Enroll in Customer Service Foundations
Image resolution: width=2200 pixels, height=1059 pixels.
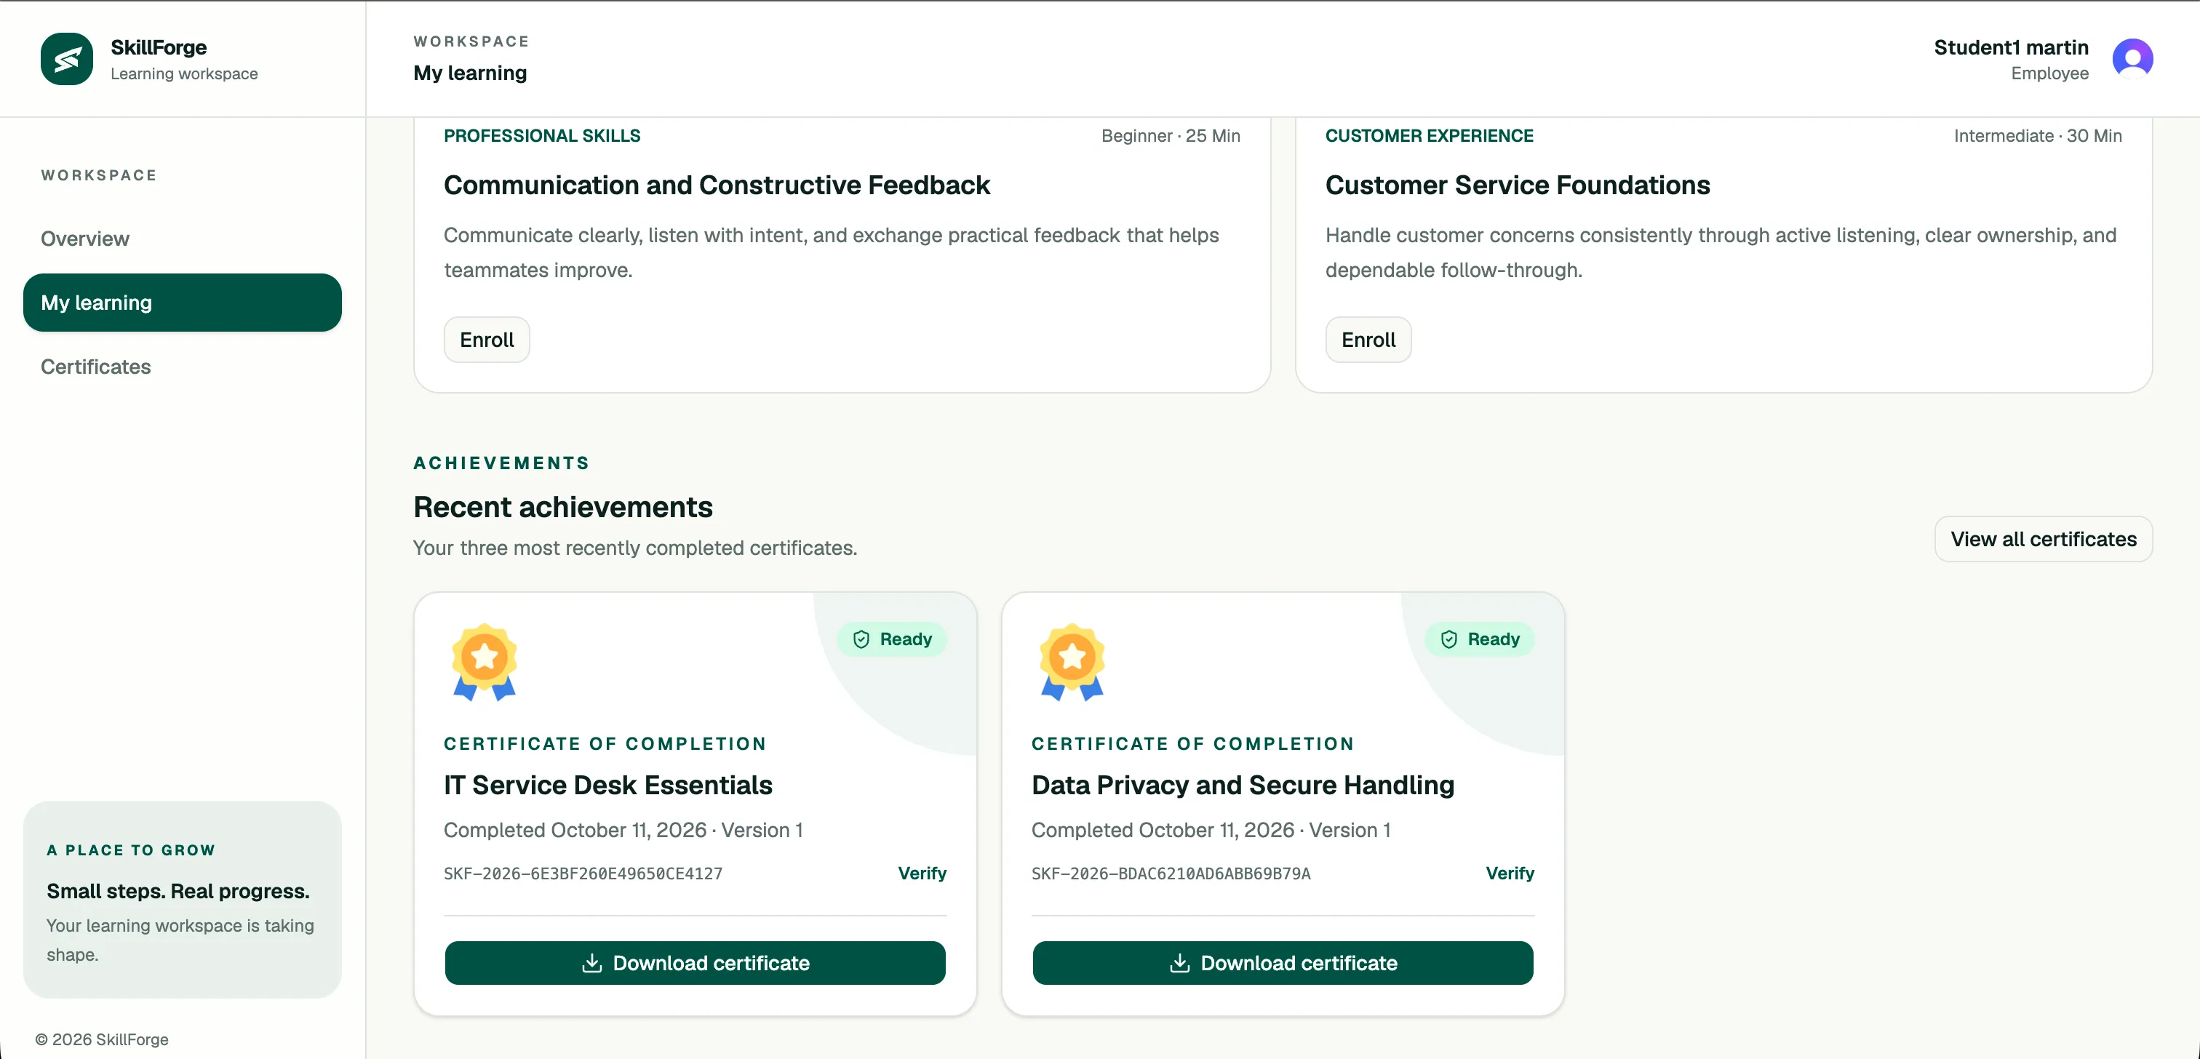point(1368,339)
